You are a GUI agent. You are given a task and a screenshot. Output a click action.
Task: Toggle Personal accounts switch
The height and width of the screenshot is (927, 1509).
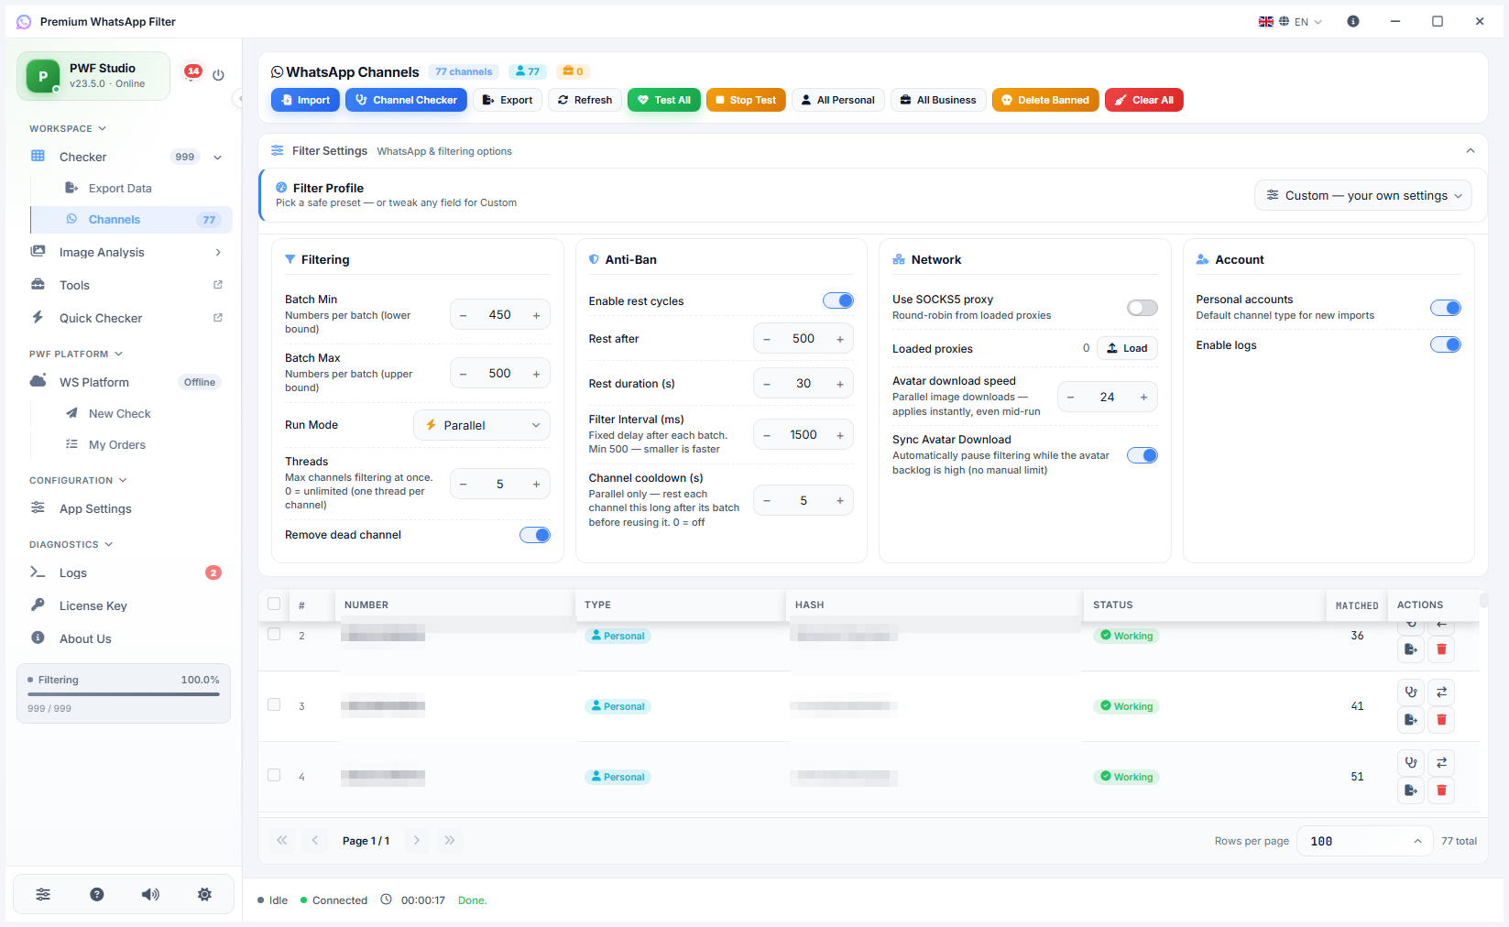pyautogui.click(x=1446, y=308)
